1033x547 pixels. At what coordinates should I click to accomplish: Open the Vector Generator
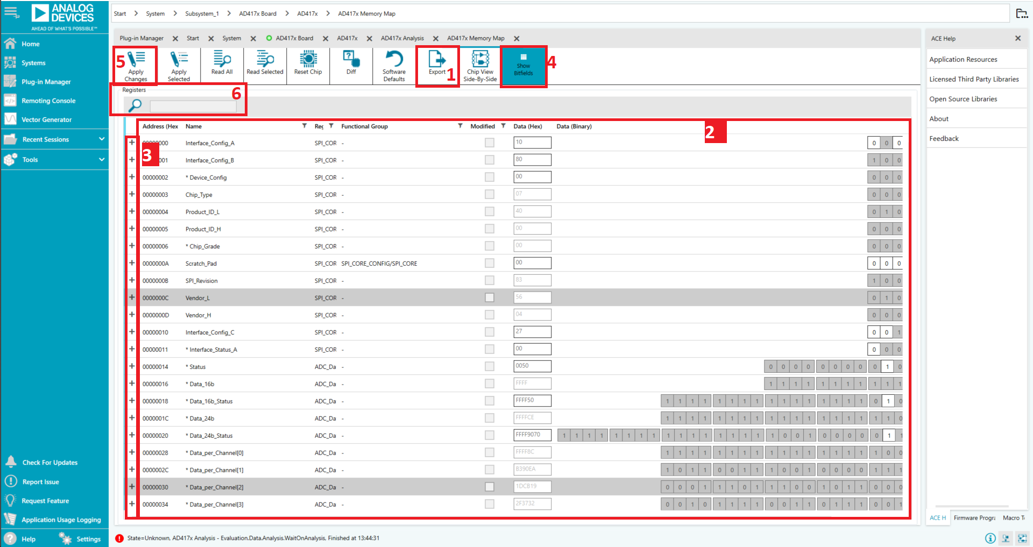46,119
